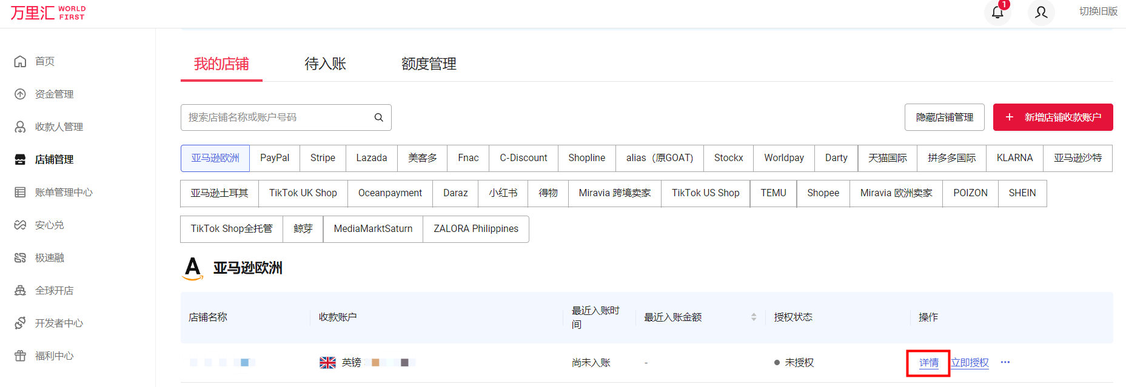This screenshot has width=1126, height=387.
Task: Click the 账单管理中心 list icon
Action: tap(20, 192)
